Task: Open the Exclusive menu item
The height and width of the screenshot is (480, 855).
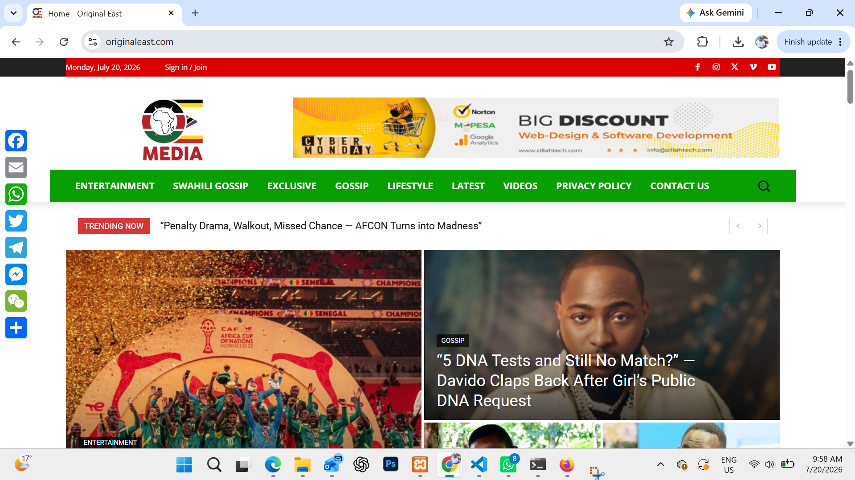Action: click(x=292, y=186)
